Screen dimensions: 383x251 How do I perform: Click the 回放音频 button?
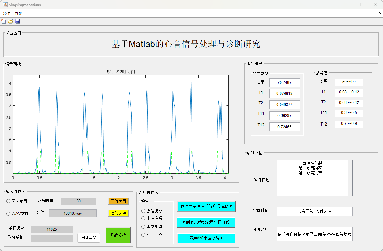tap(89, 238)
